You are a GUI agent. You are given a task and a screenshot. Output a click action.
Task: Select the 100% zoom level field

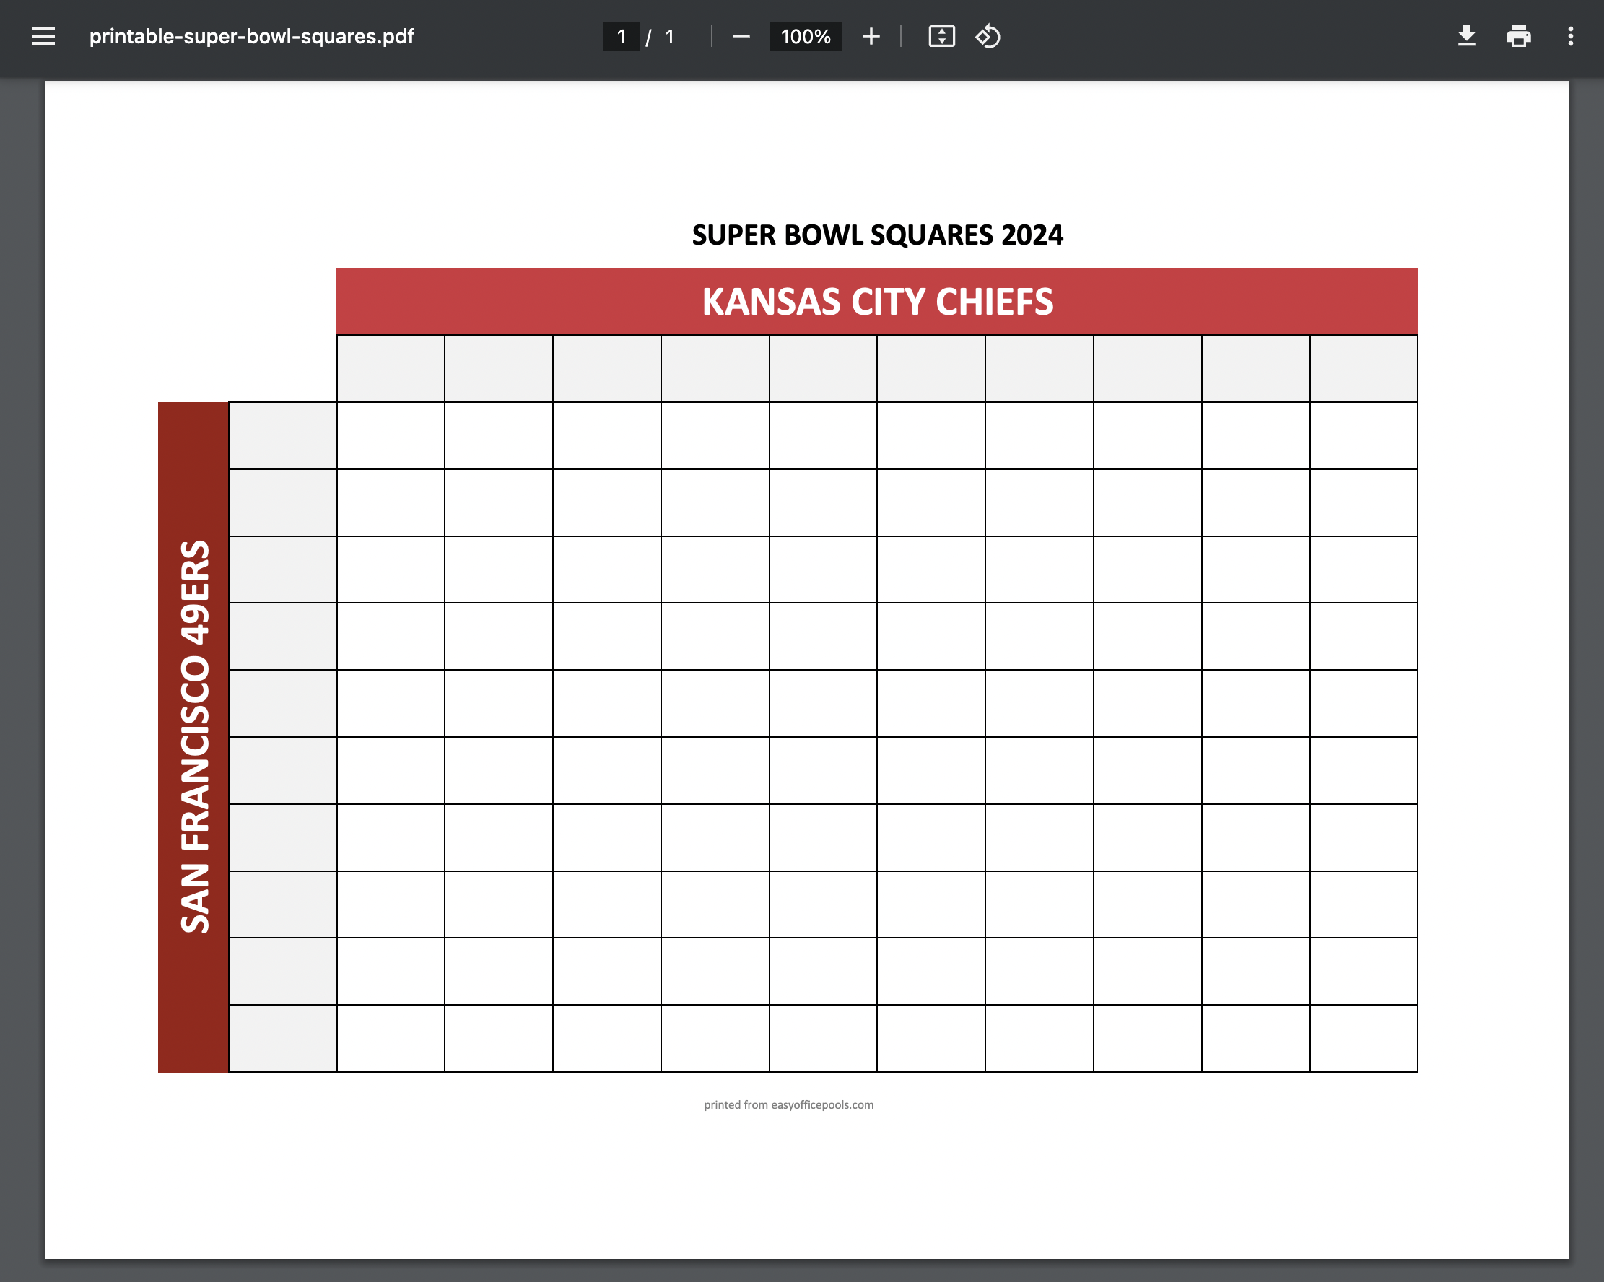(806, 35)
